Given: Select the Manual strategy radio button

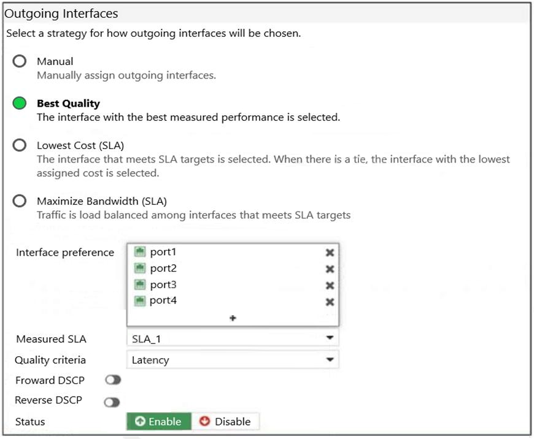Looking at the screenshot, I should pos(20,61).
